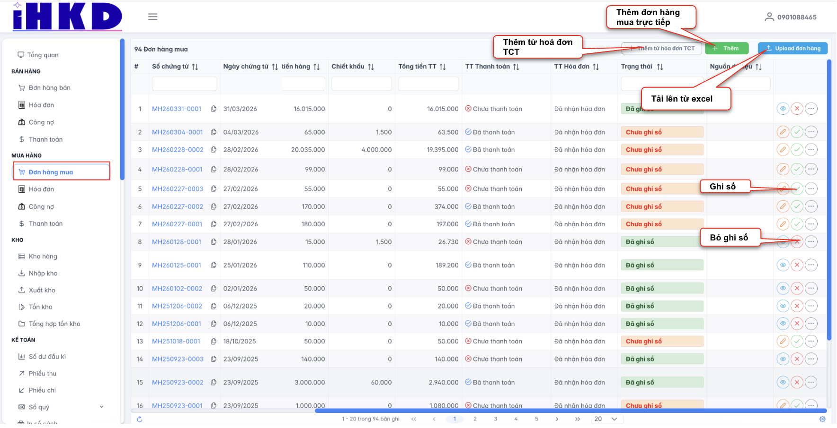Open Nhập kho in sidebar
Image resolution: width=837 pixels, height=428 pixels.
click(43, 273)
